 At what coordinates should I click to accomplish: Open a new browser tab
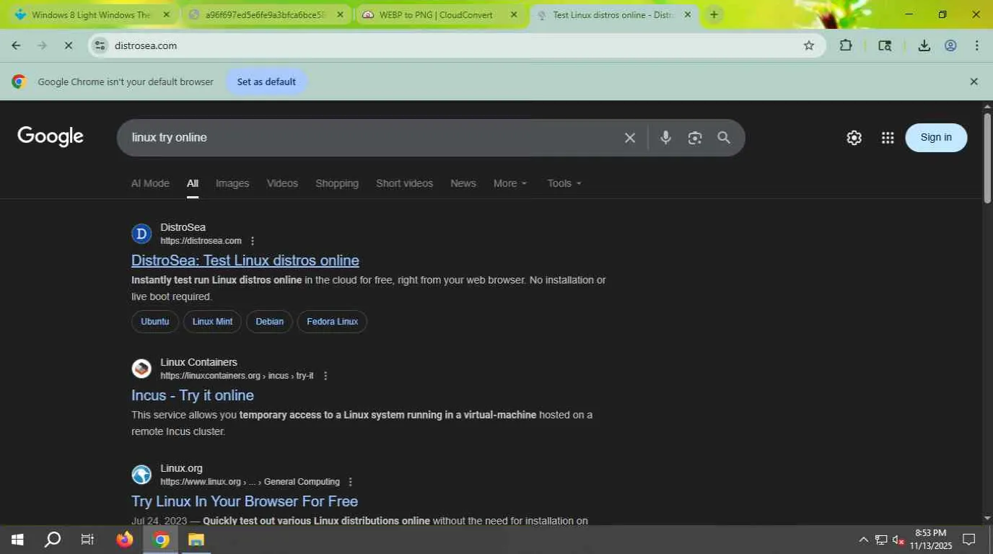(714, 14)
